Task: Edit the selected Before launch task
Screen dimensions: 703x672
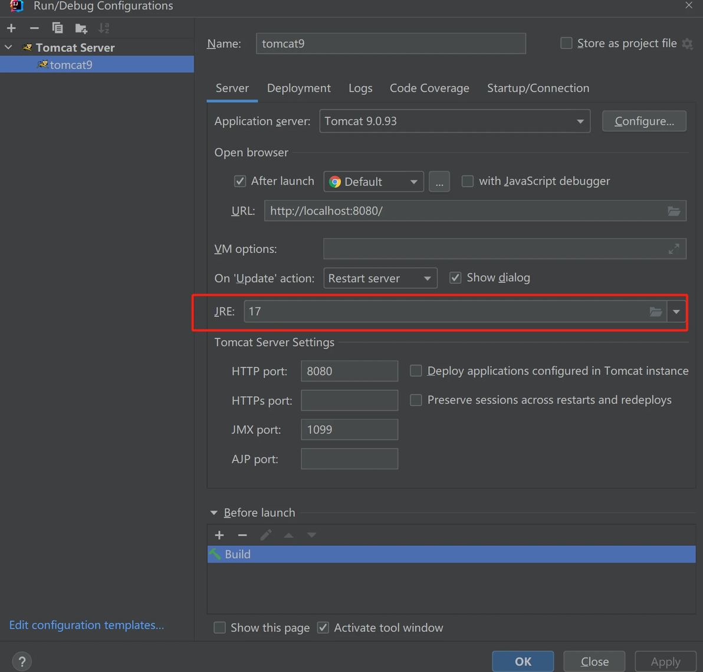Action: tap(266, 535)
